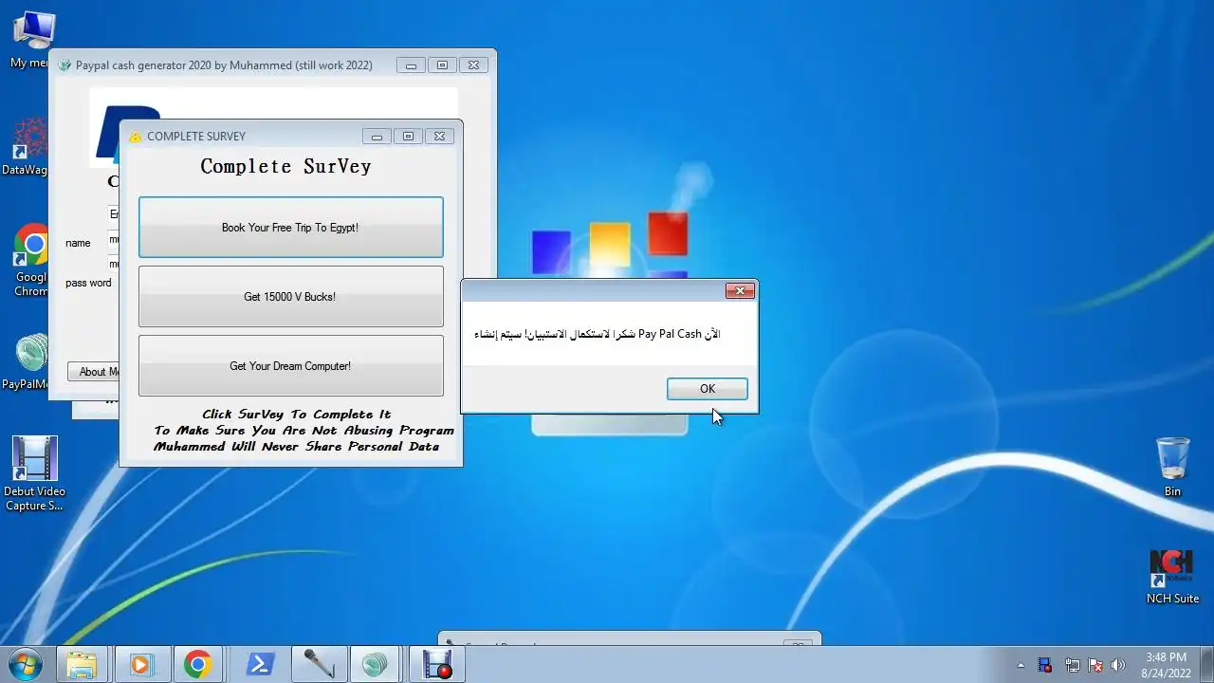Viewport: 1214px width, 683px height.
Task: Switch to Debut Video Capture taskbar item
Action: click(437, 665)
